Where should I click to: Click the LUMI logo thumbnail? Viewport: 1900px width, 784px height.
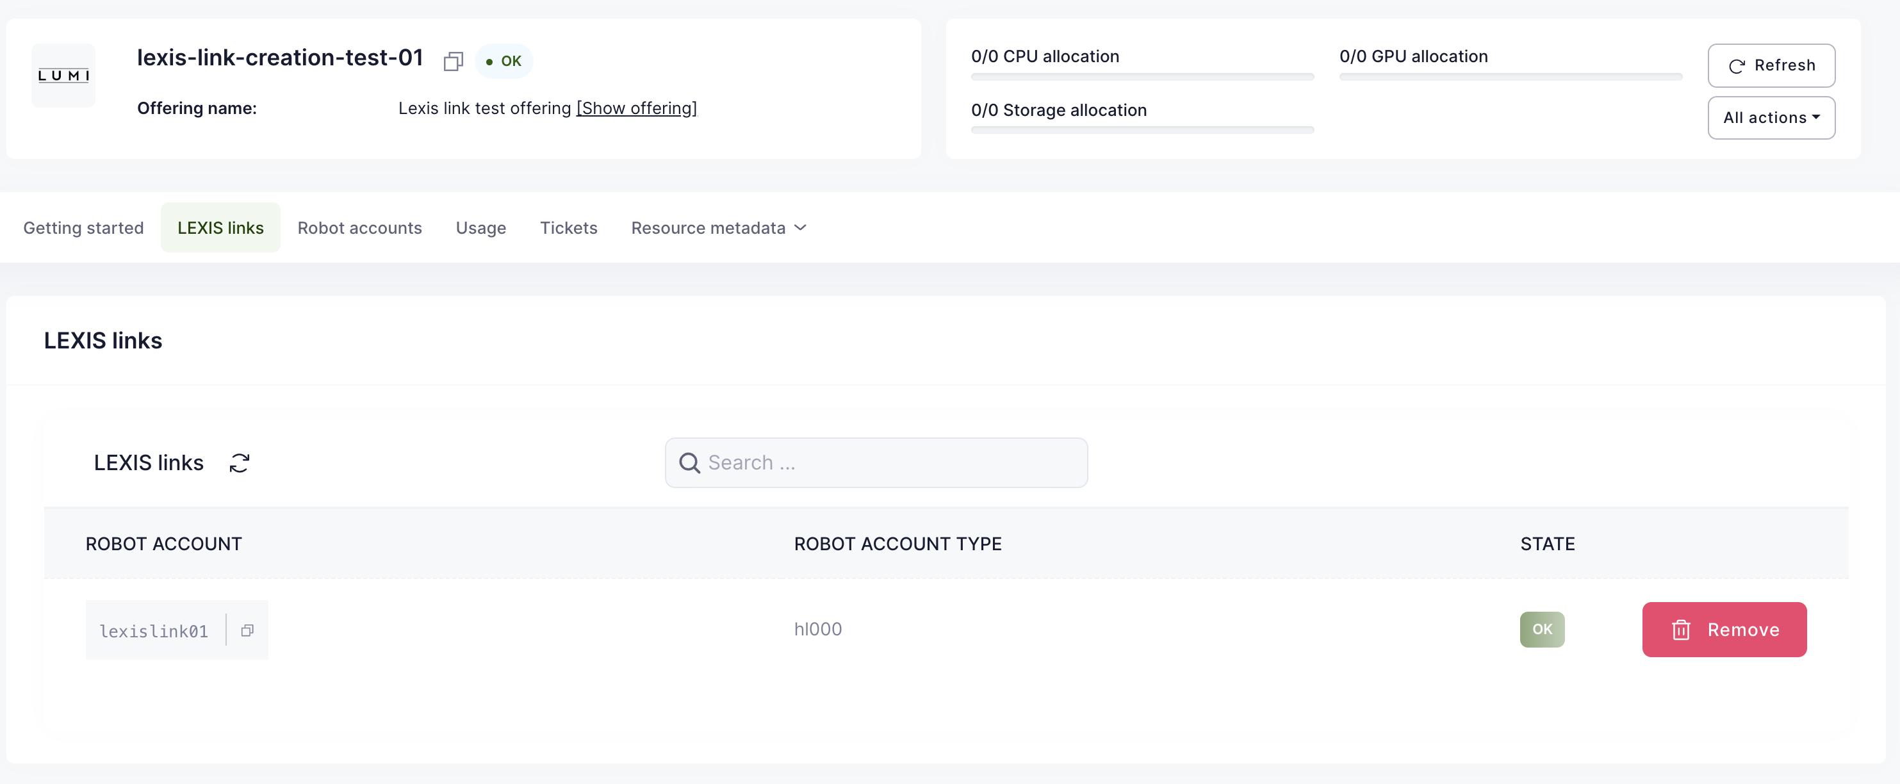pyautogui.click(x=63, y=75)
